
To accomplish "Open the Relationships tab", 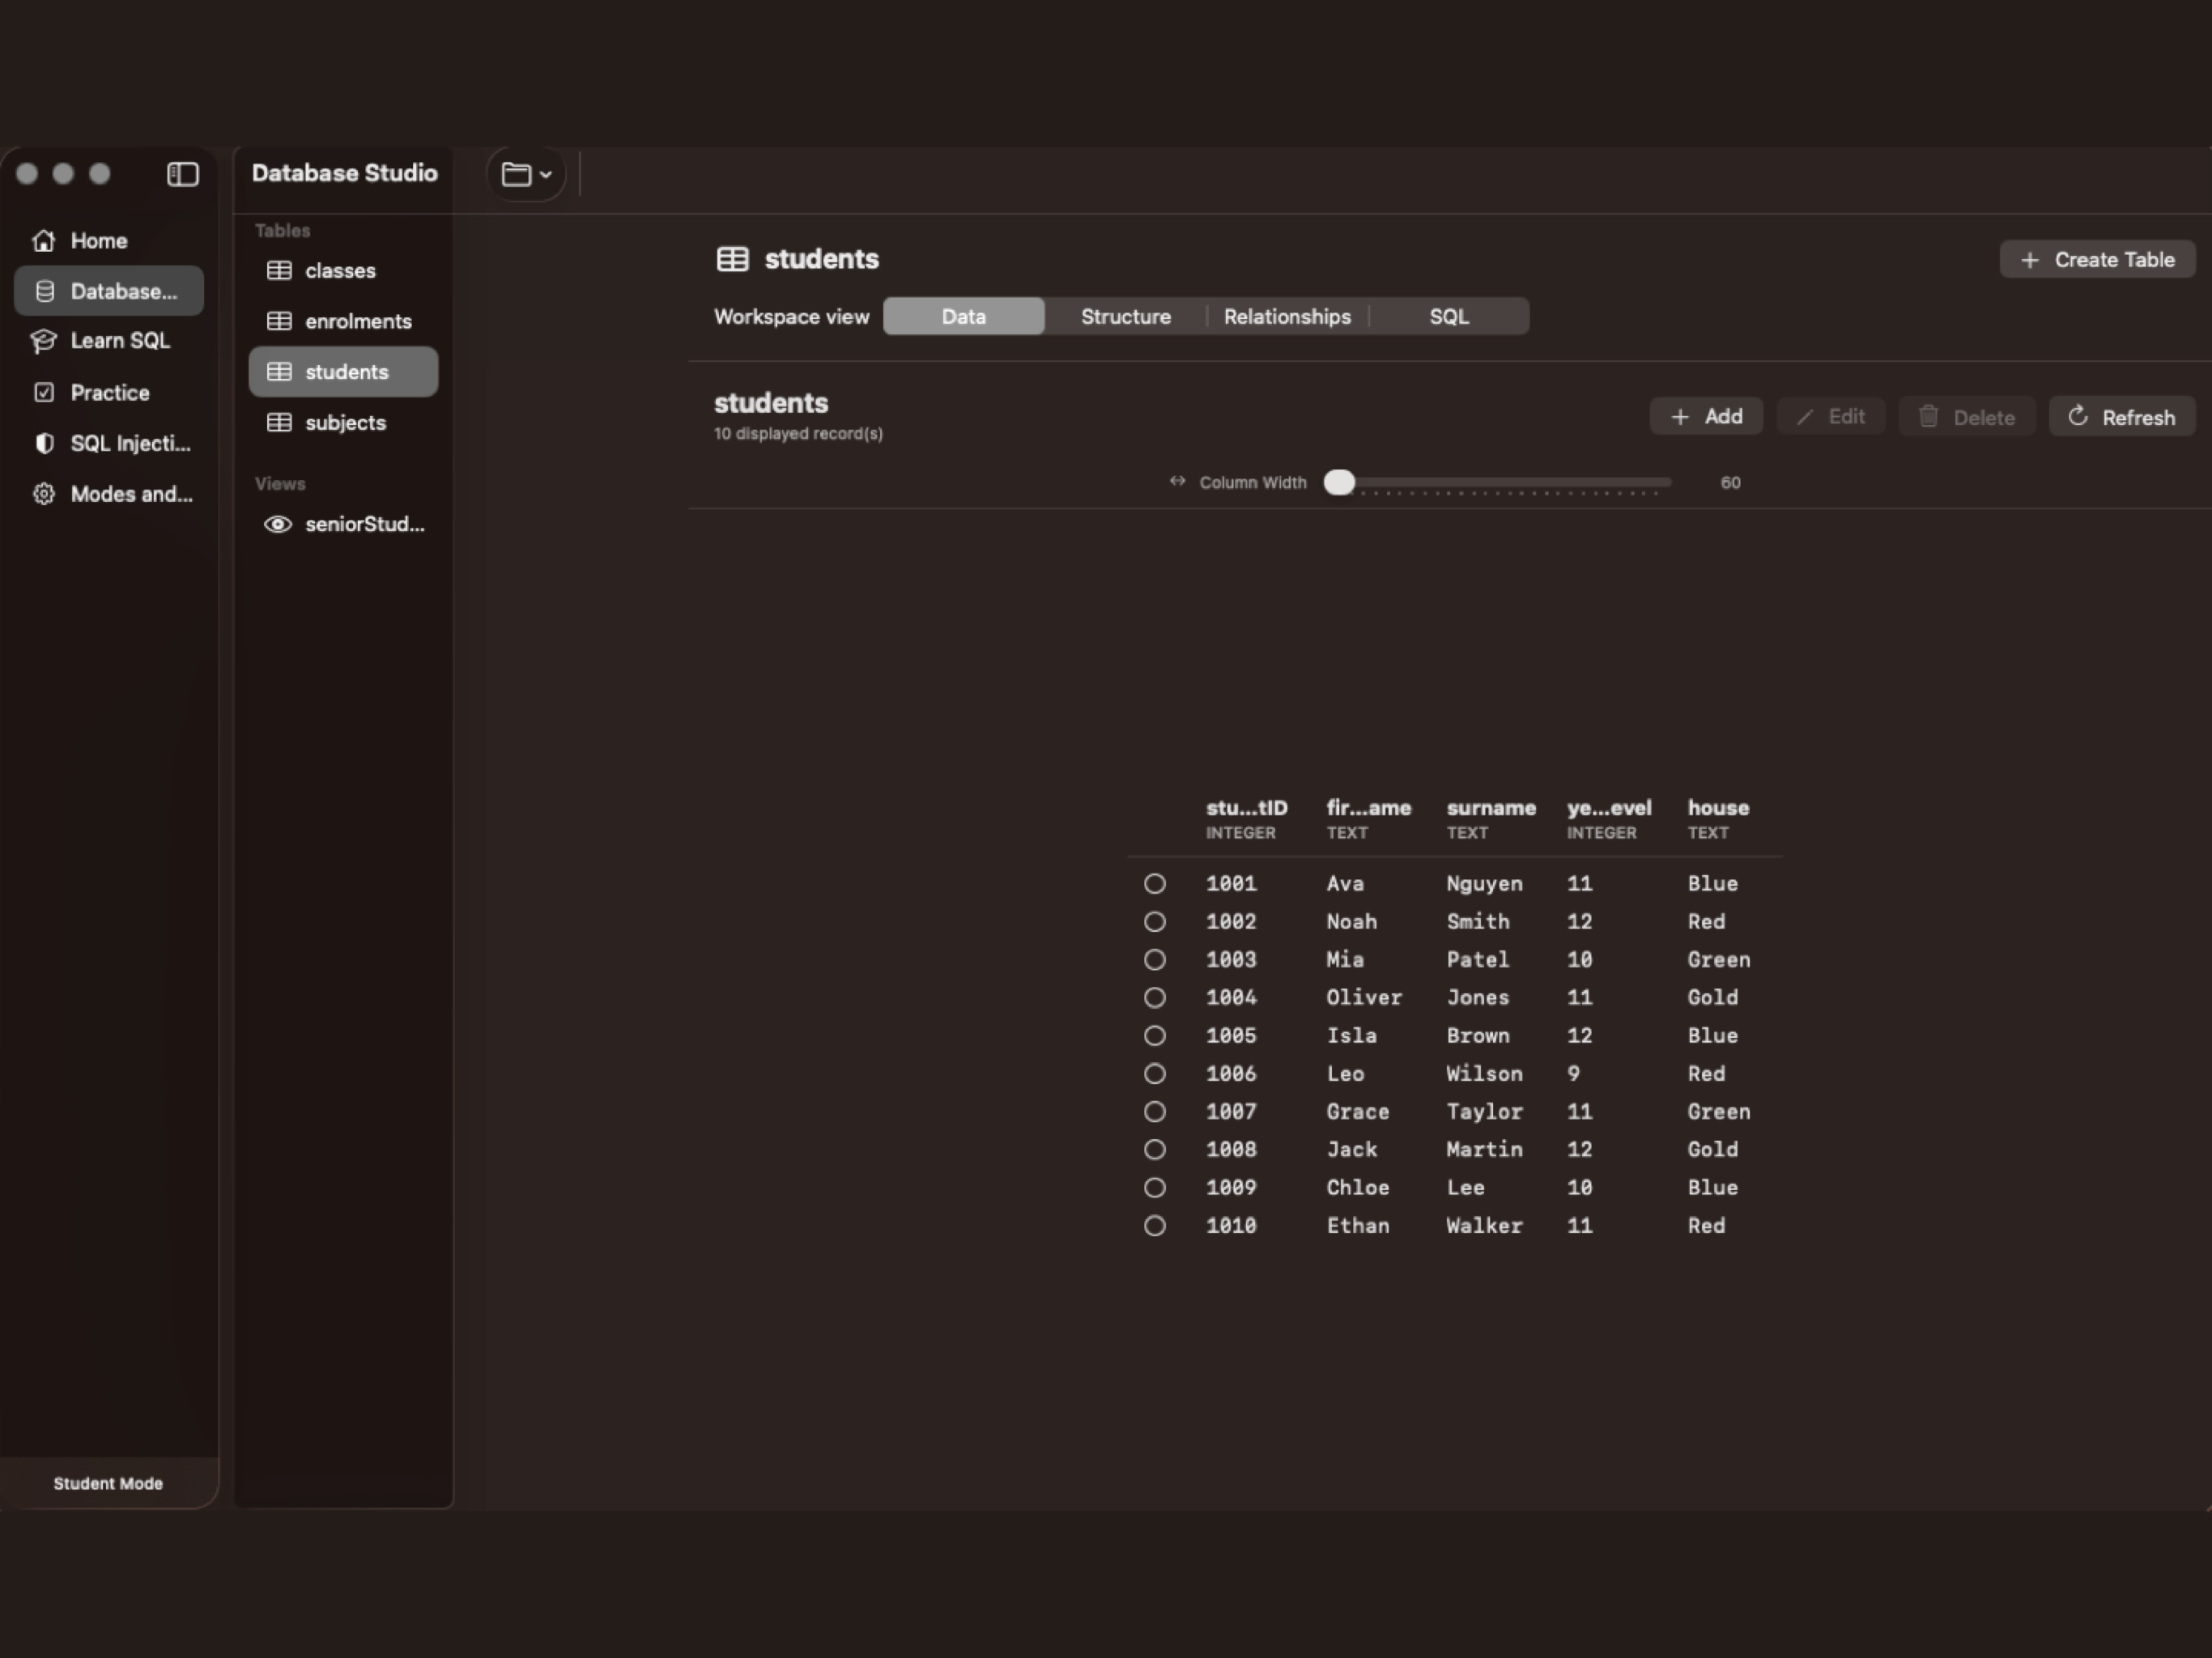I will pos(1287,317).
